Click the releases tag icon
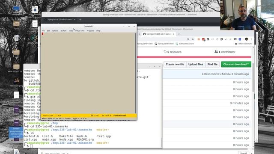Viewport: 274px width, 154px height. click(x=165, y=52)
